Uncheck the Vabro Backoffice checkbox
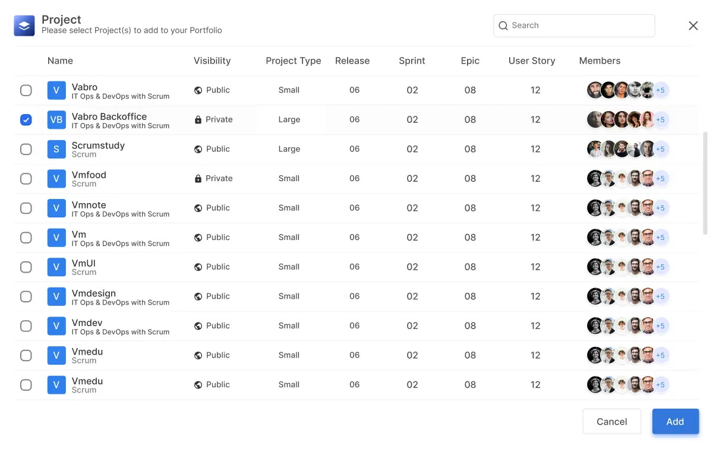 tap(26, 119)
